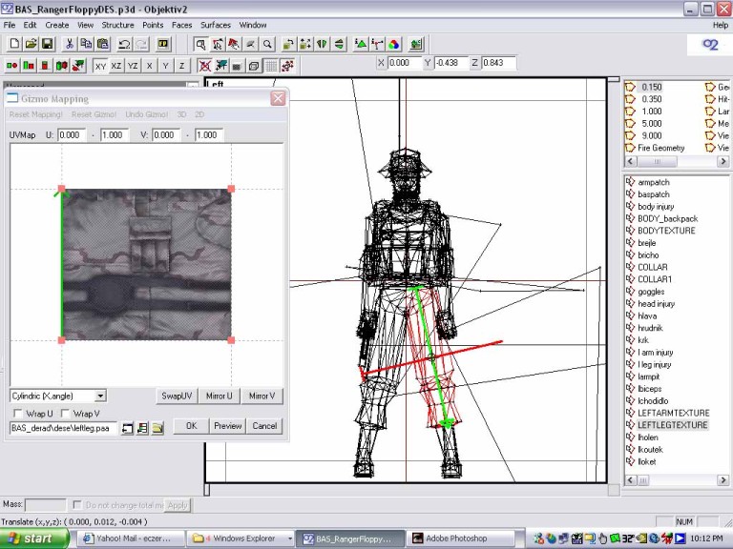Switch viewport to XY plane
Screen dimensions: 733x549
(100, 66)
